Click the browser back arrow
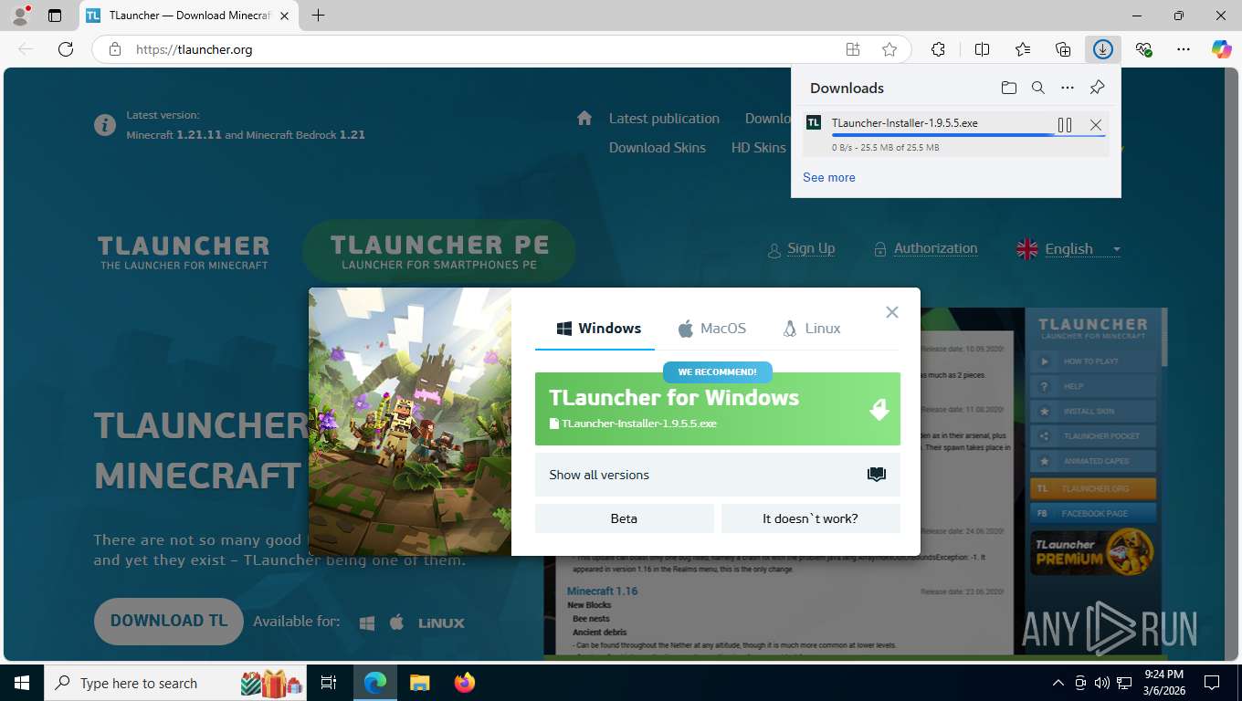This screenshot has width=1242, height=701. pos(26,49)
